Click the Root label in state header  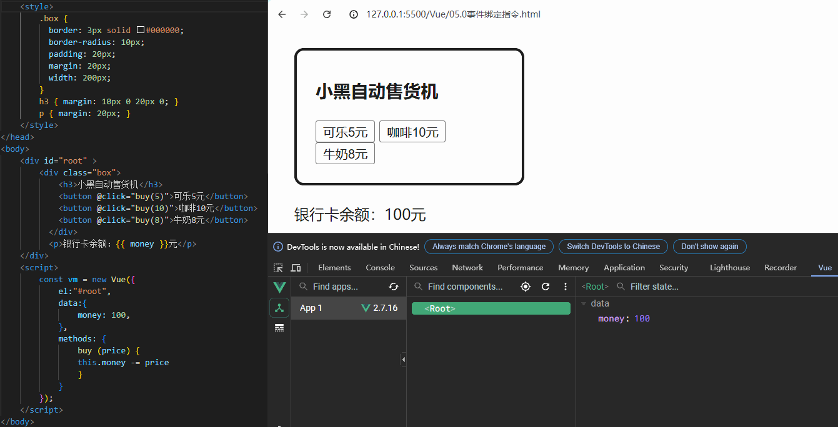[x=595, y=287]
